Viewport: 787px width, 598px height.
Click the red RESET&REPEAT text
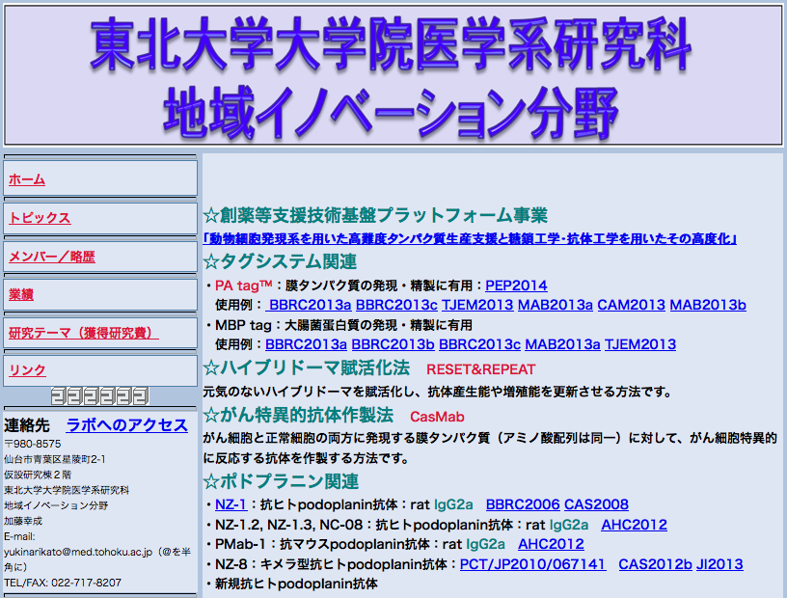[481, 369]
